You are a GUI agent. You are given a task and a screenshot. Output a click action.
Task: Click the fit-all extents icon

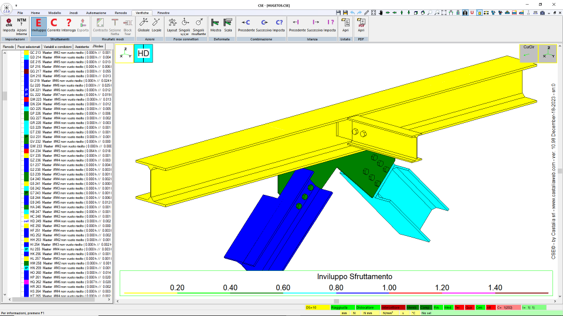coord(374,12)
